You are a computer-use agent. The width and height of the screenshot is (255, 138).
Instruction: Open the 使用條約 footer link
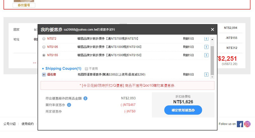coord(27,124)
